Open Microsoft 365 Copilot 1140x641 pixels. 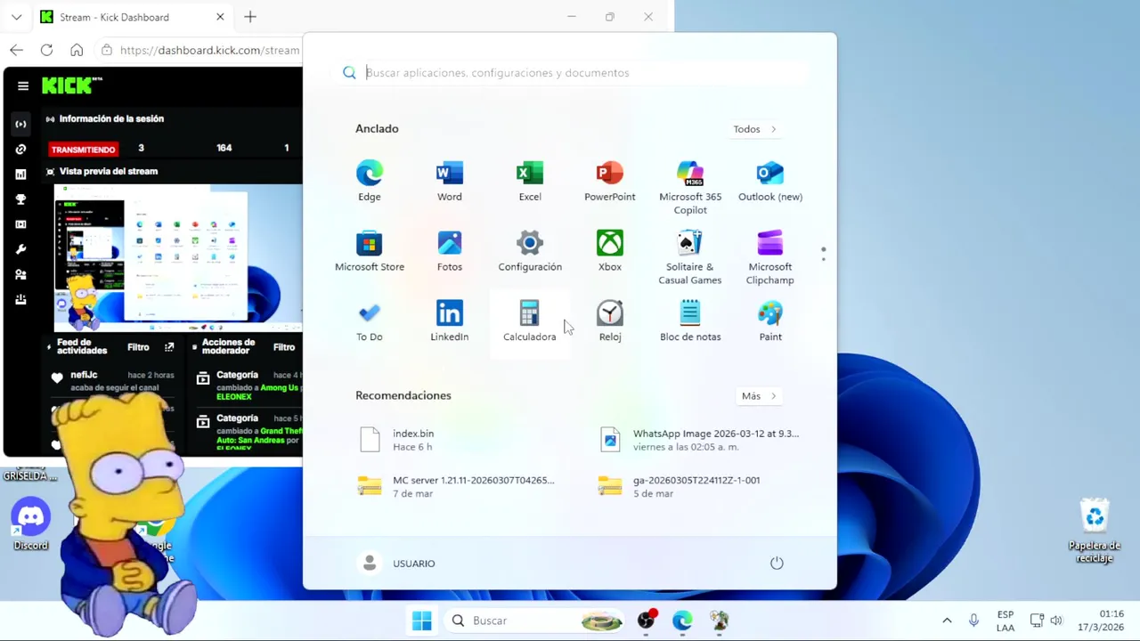[x=690, y=187]
